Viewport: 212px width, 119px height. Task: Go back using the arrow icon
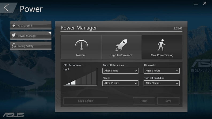[x=6, y=8]
